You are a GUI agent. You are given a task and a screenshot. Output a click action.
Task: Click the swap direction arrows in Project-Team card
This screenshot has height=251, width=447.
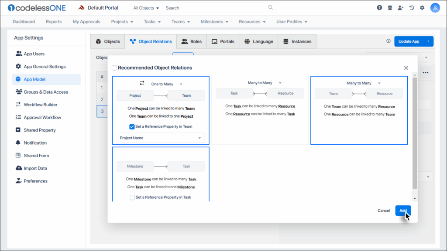point(142,84)
